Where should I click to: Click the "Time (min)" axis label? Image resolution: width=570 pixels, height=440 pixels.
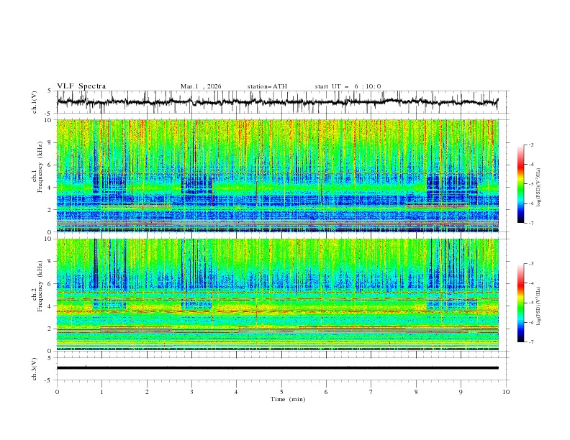(288, 399)
